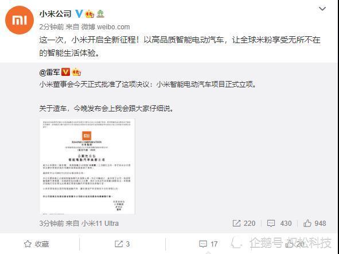Open the comments button showing 17
This screenshot has width=339, height=254.
click(x=208, y=244)
